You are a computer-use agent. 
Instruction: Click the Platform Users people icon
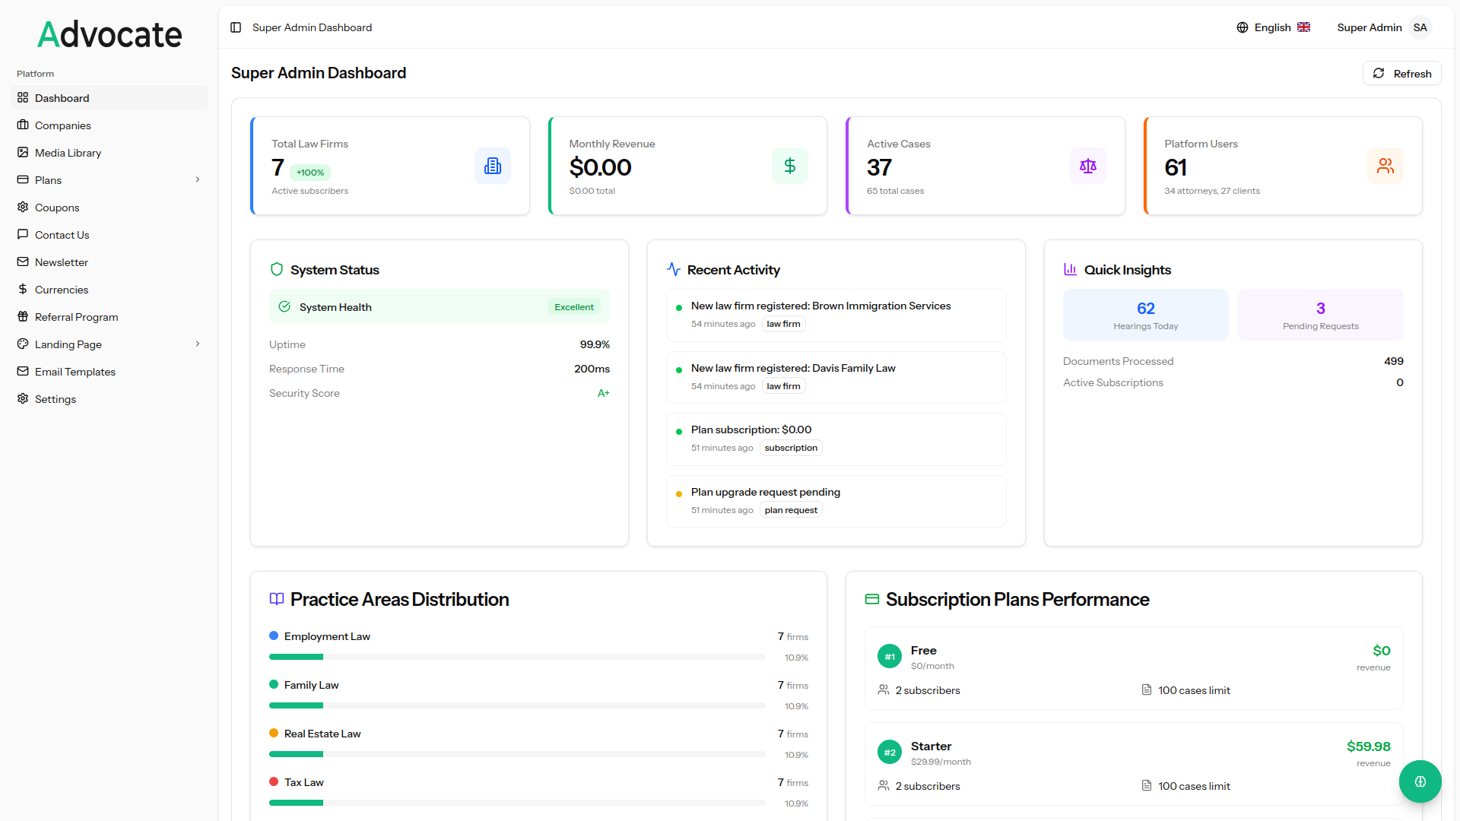tap(1385, 166)
